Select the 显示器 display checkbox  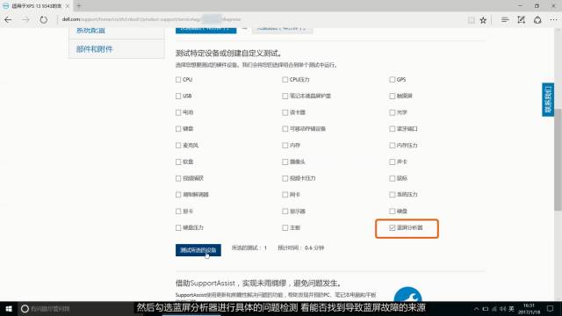click(x=285, y=212)
